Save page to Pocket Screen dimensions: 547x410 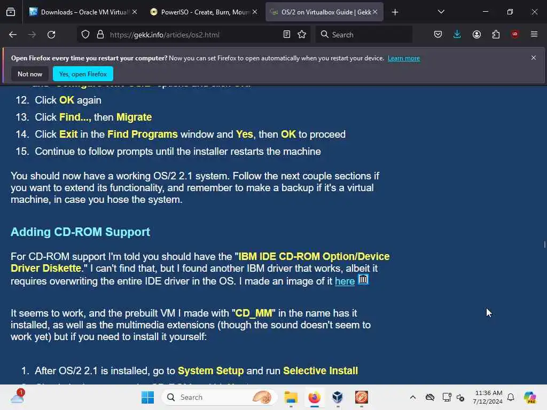(438, 35)
